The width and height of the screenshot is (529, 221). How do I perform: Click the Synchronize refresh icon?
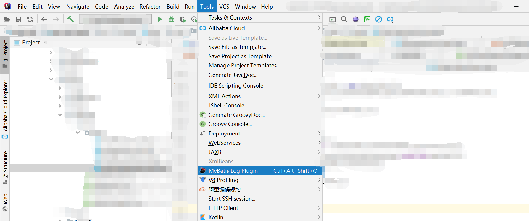pos(30,19)
